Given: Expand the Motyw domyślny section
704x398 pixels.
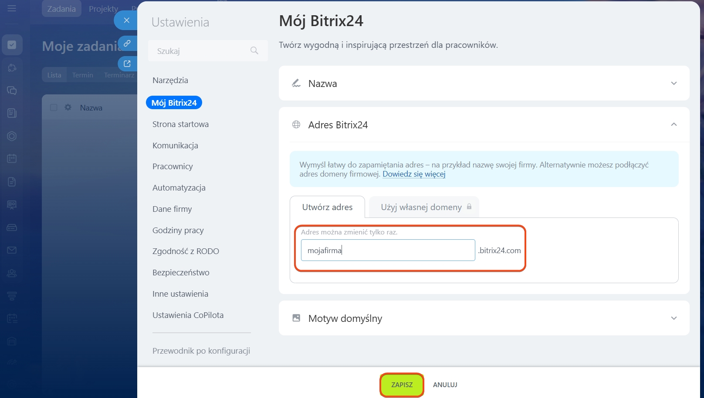Looking at the screenshot, I should 674,318.
